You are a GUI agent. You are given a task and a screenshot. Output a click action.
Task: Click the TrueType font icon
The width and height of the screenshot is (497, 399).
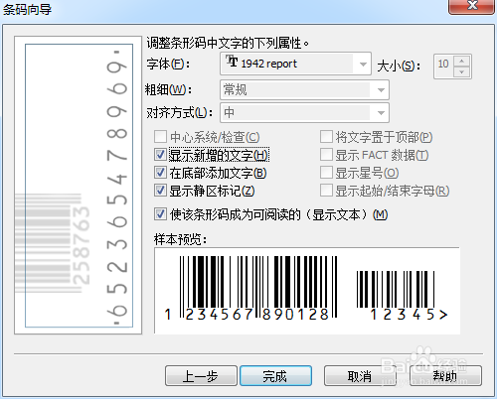click(232, 62)
